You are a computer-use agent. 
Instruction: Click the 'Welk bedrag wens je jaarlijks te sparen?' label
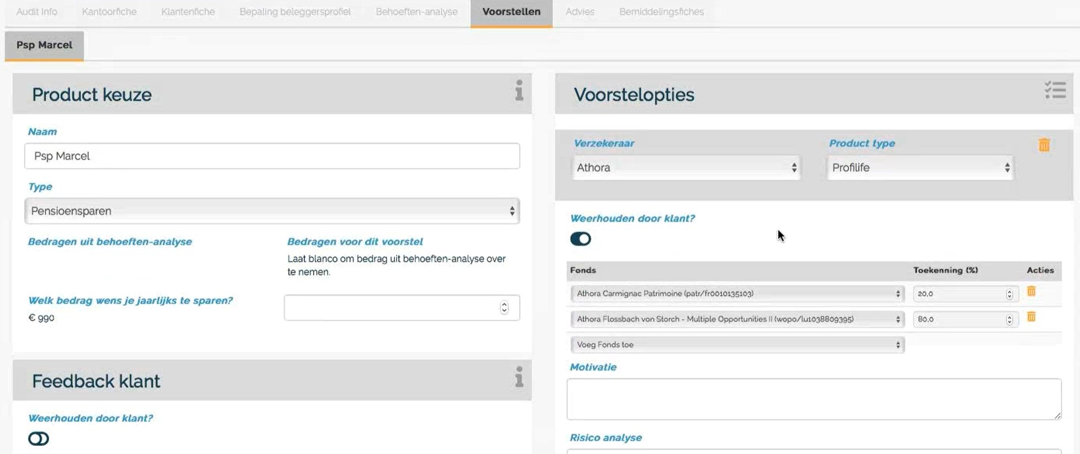pos(130,300)
